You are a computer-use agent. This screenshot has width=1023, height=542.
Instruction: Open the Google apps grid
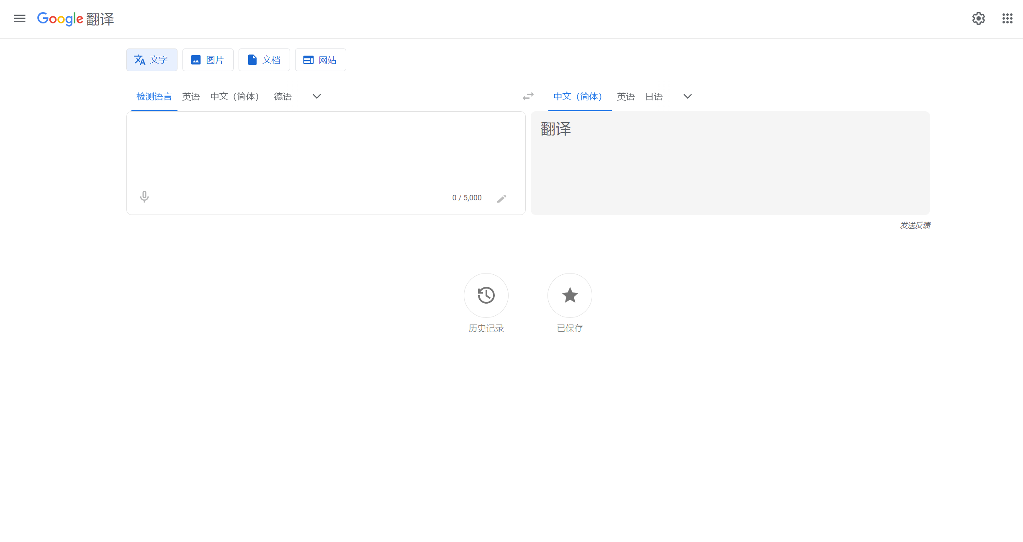1007,19
